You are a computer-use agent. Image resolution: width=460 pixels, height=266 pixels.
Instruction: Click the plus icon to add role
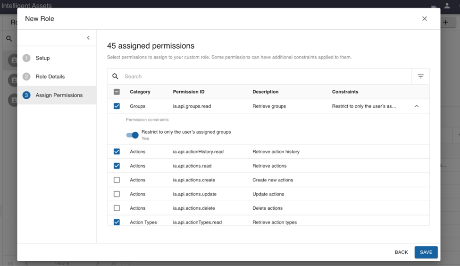pos(445,22)
